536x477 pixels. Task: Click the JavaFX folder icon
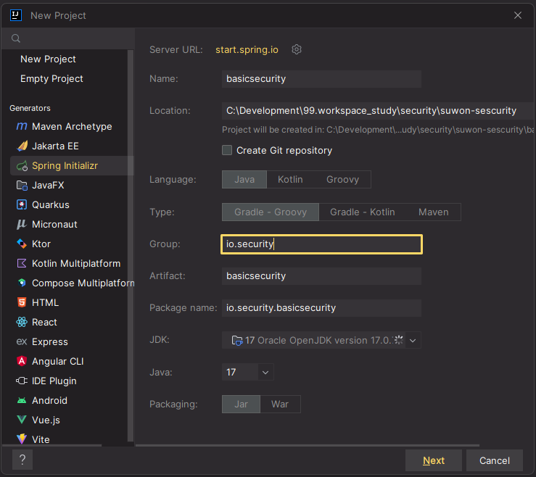click(x=22, y=185)
